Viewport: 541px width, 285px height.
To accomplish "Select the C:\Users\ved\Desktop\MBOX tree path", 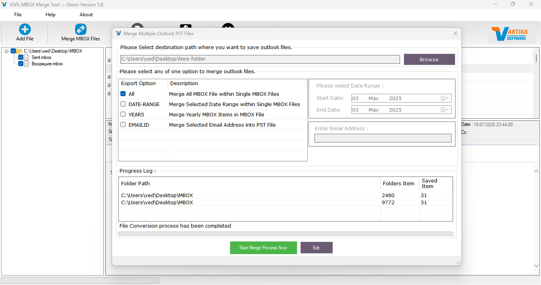I will click(x=53, y=51).
